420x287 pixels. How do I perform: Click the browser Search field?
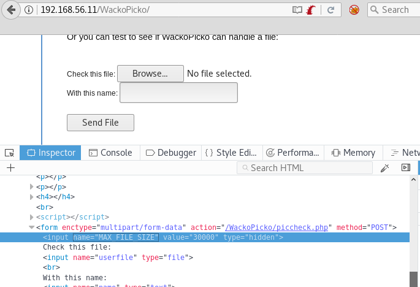pyautogui.click(x=394, y=10)
